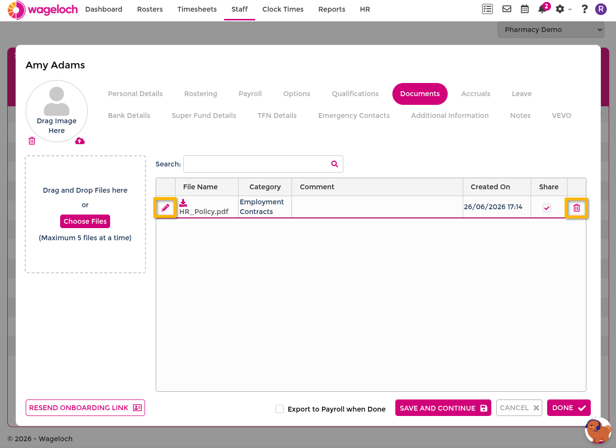
Task: Open the task checklist icon in header
Action: 487,9
